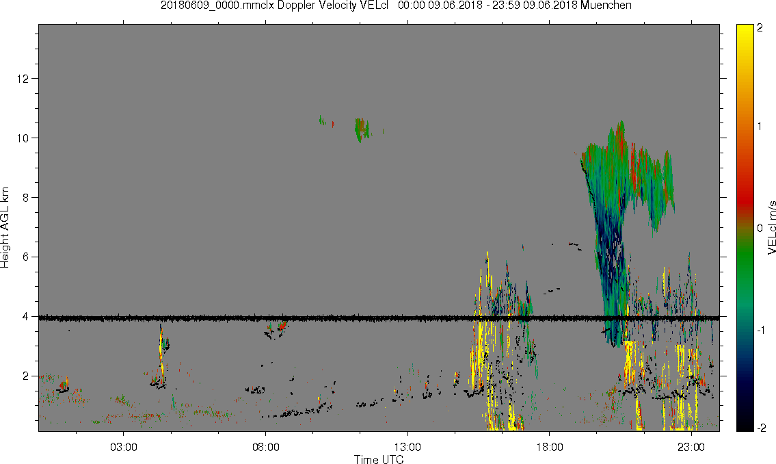This screenshot has width=776, height=464.
Task: Click the 08:00 time tick label
Action: [265, 447]
